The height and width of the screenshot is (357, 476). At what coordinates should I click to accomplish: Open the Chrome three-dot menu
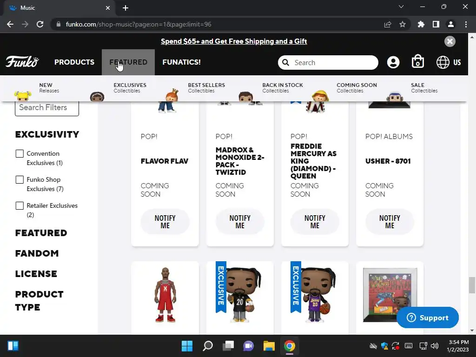(x=466, y=24)
